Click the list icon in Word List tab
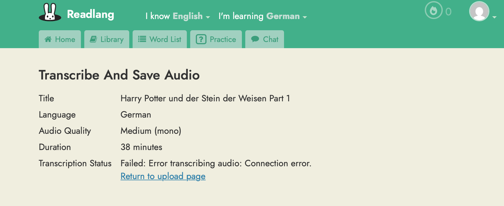504x206 pixels. click(x=142, y=39)
